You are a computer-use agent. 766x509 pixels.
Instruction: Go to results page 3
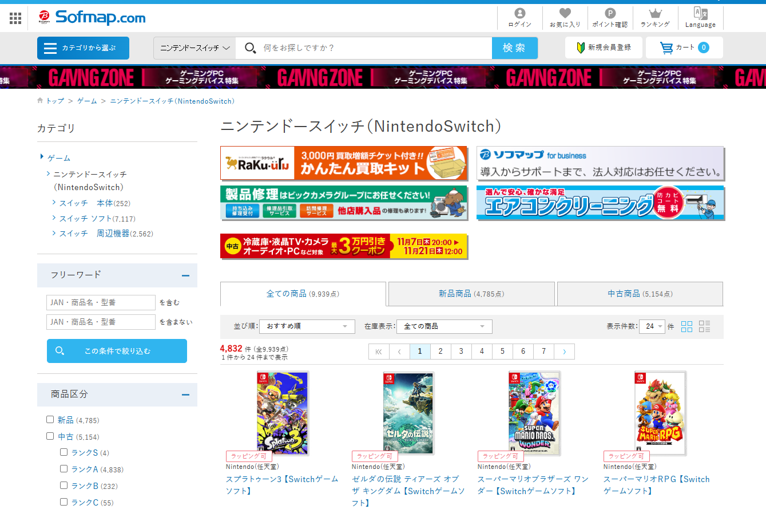(461, 352)
